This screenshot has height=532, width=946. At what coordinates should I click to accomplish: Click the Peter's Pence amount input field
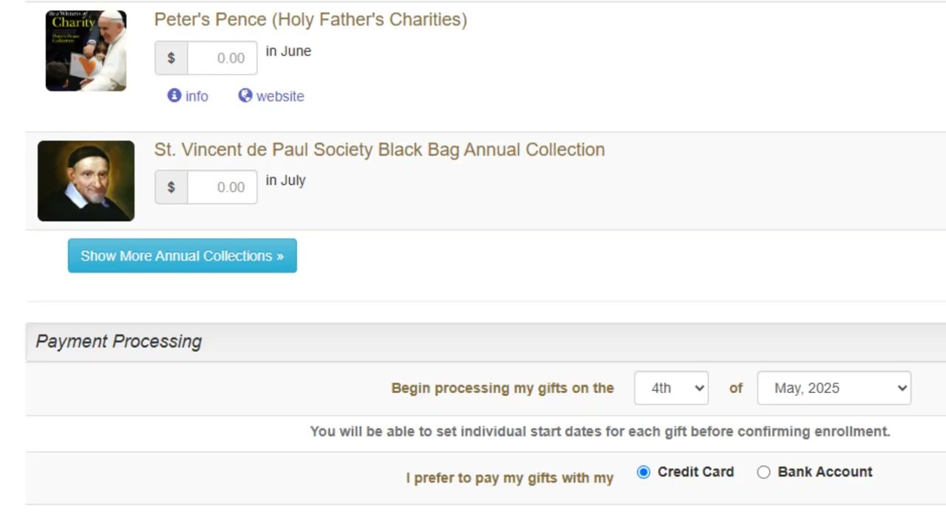[222, 58]
